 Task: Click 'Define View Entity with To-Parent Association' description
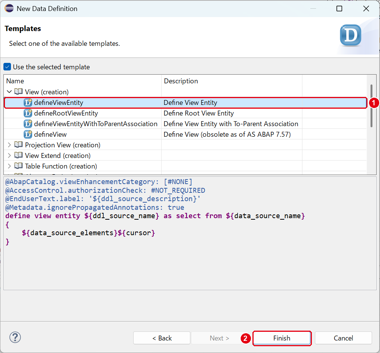coord(231,124)
